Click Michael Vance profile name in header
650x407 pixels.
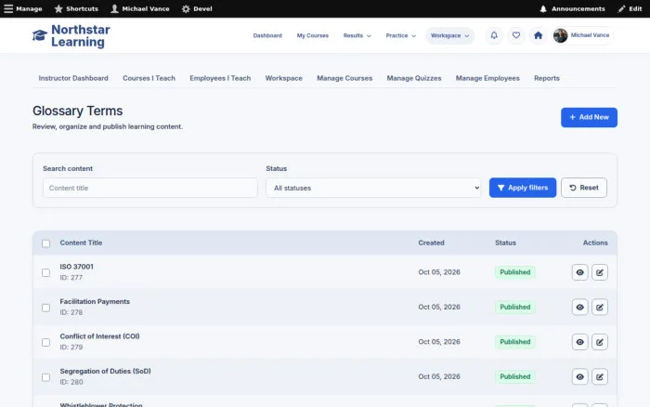coord(590,35)
